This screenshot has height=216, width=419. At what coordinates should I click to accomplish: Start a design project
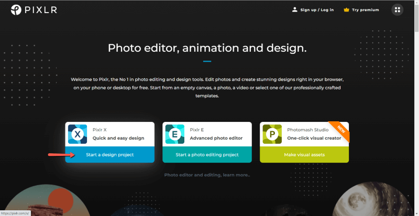(x=110, y=155)
